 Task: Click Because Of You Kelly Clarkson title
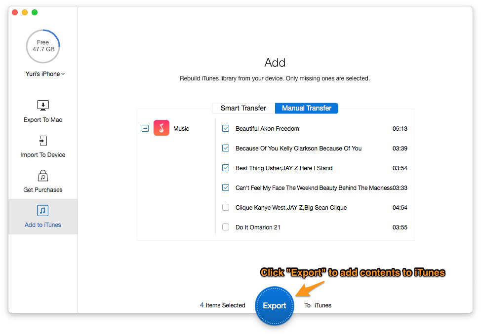[298, 149]
